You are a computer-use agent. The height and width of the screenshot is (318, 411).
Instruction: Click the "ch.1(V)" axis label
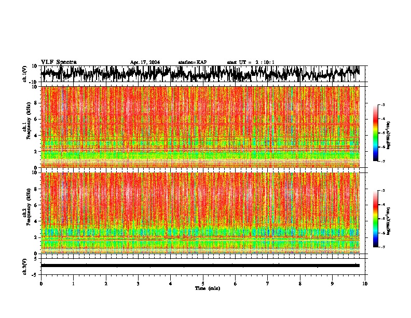(25, 74)
